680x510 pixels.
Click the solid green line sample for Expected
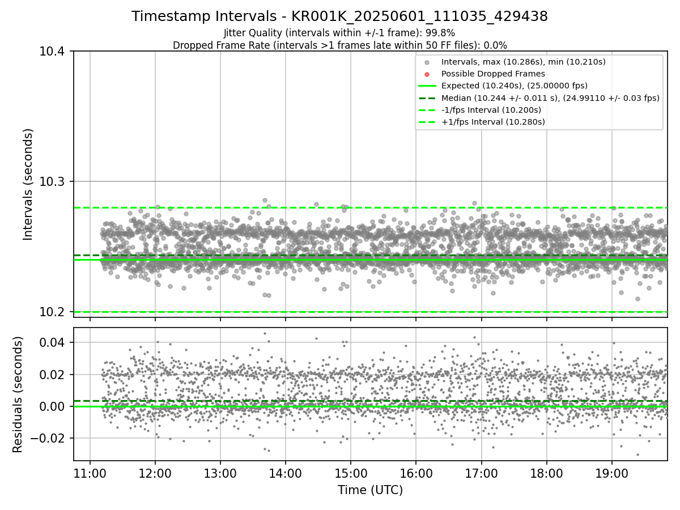click(427, 86)
